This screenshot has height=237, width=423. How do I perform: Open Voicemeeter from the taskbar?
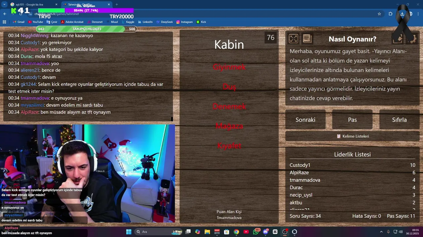pos(217,232)
